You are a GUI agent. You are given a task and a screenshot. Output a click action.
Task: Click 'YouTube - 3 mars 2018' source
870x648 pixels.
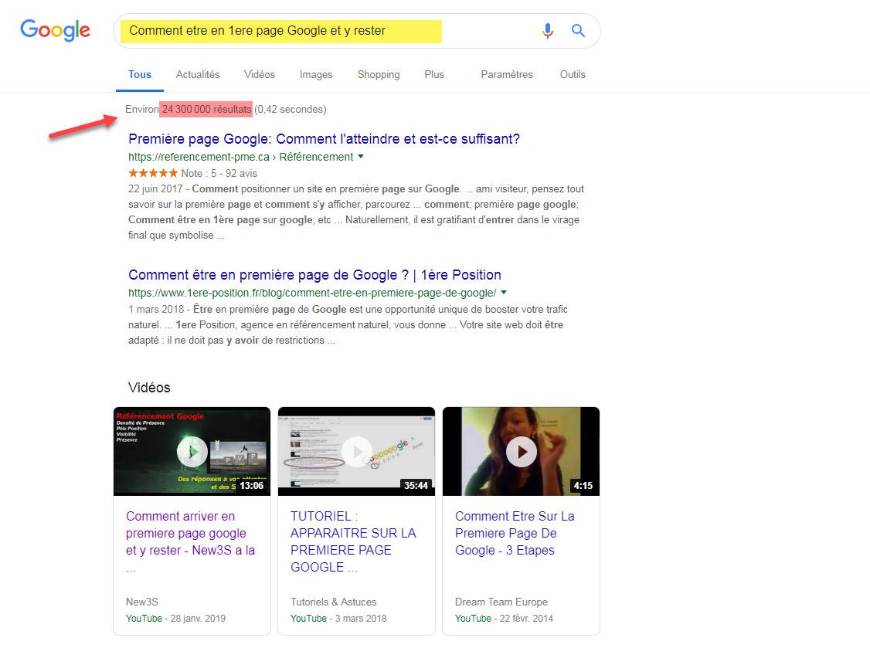click(x=338, y=618)
